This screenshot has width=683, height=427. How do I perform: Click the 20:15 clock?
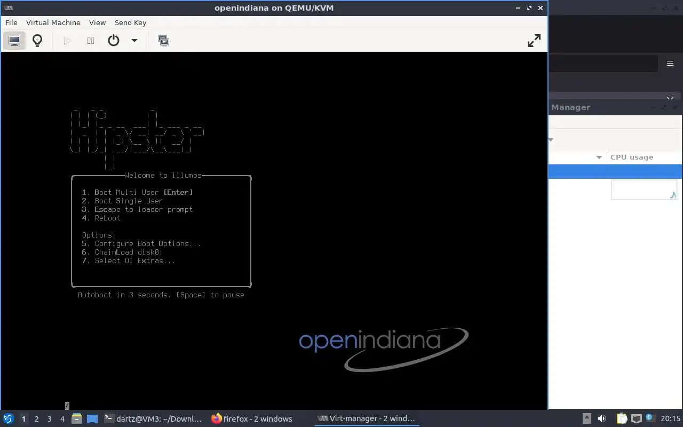coord(670,418)
